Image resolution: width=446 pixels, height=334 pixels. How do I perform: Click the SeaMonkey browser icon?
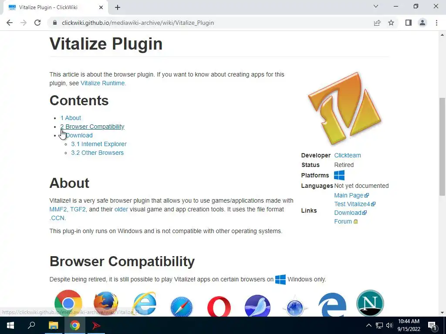tap(257, 306)
